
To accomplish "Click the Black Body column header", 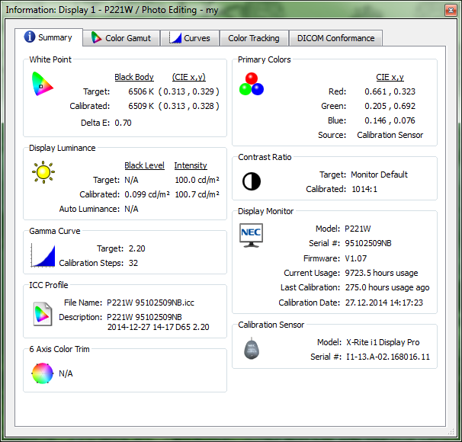I will click(x=134, y=77).
